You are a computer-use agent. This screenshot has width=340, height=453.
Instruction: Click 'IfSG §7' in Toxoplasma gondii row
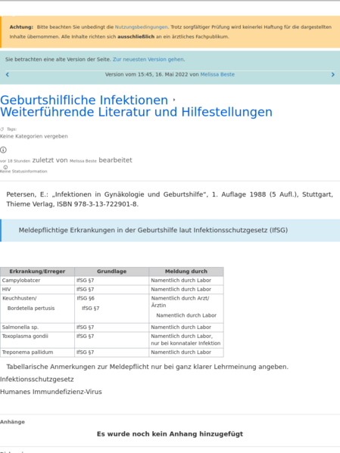(x=85, y=337)
